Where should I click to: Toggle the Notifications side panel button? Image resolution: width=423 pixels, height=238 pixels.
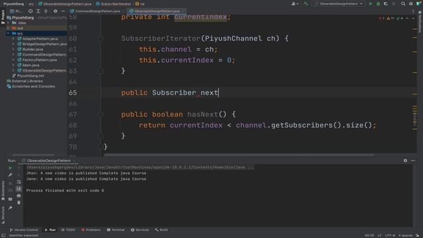click(420, 22)
